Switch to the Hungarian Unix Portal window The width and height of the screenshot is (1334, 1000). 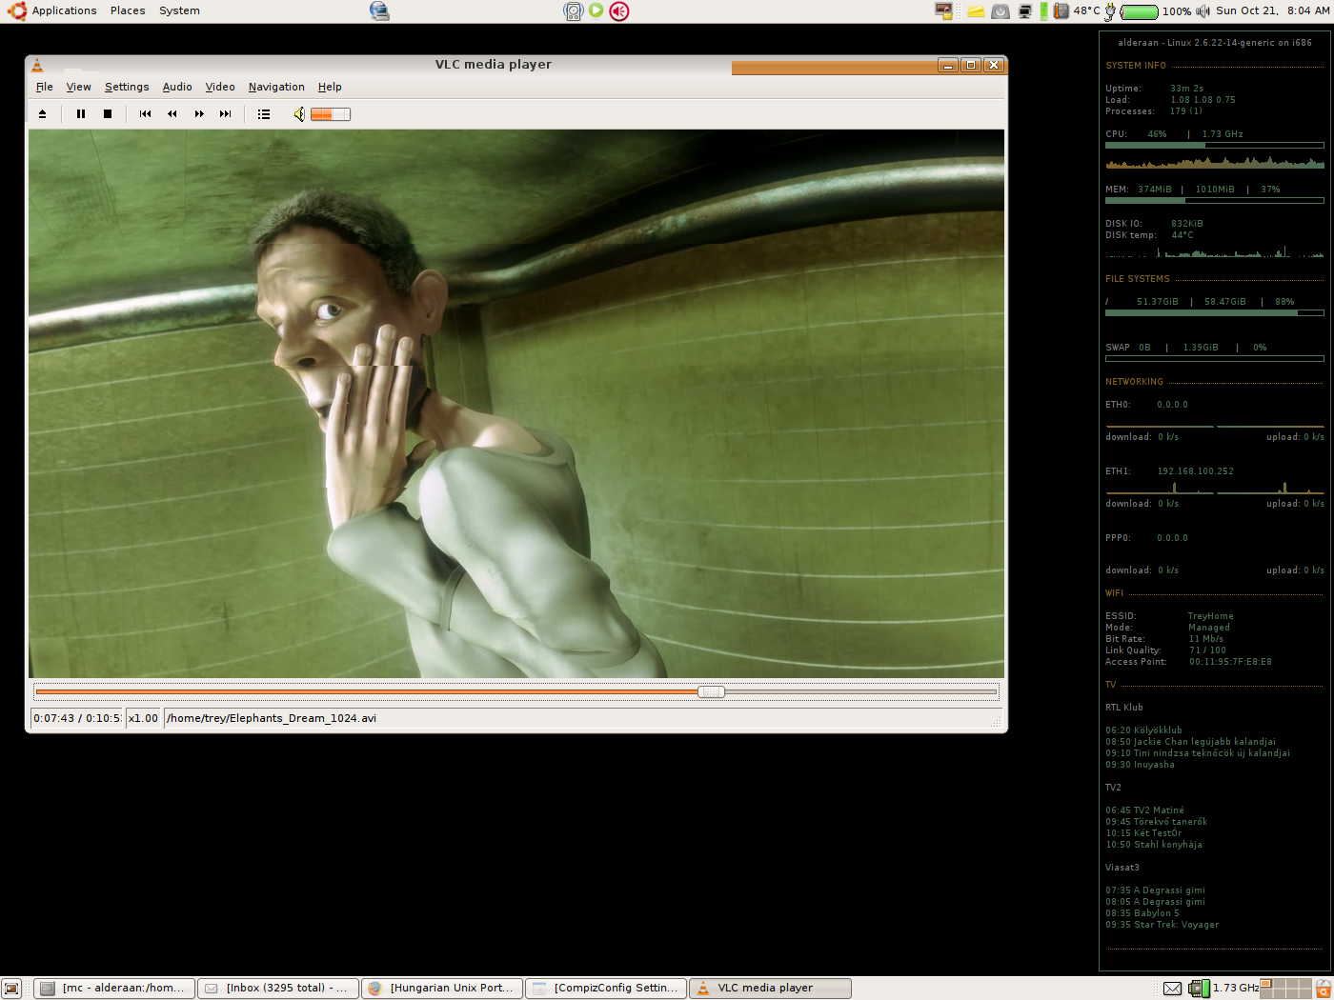[442, 989]
